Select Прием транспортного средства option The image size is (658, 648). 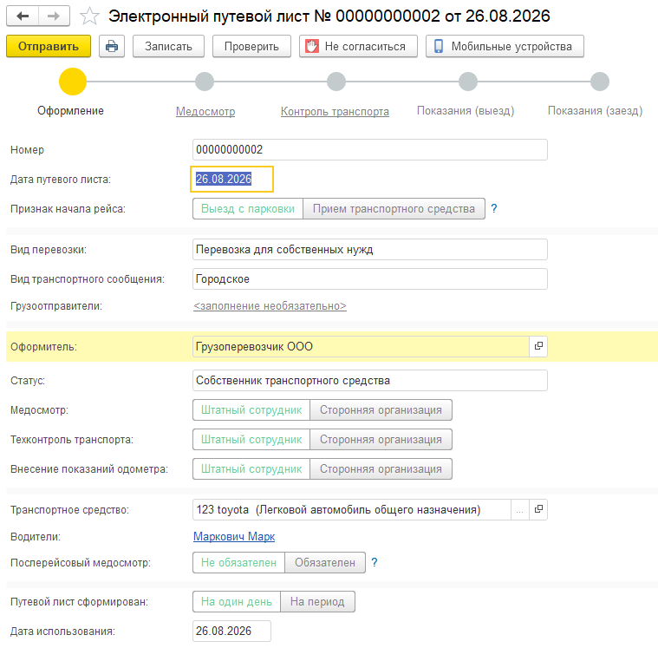point(394,209)
